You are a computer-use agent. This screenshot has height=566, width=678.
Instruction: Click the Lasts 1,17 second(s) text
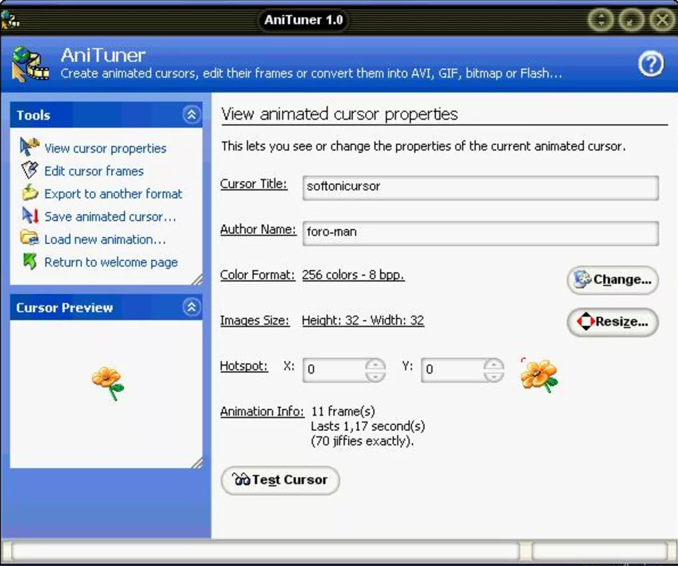pos(368,426)
